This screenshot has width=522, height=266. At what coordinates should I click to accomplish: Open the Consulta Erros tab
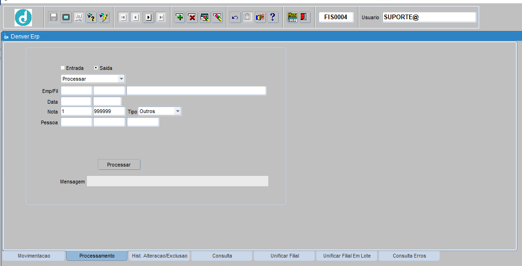click(409, 256)
